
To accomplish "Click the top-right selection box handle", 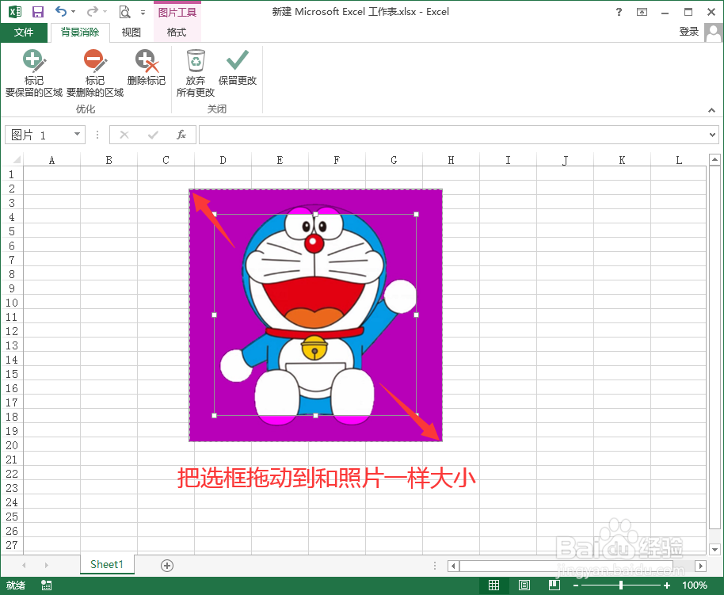I will 417,215.
